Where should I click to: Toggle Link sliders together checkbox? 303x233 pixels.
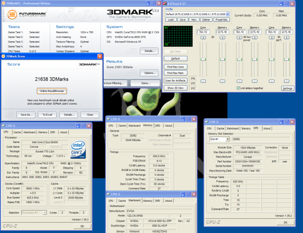[x=238, y=88]
